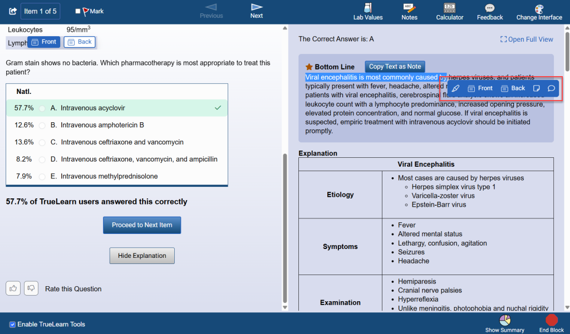Viewport: 570px width, 334px height.
Task: Click the red End Block icon
Action: (x=552, y=320)
